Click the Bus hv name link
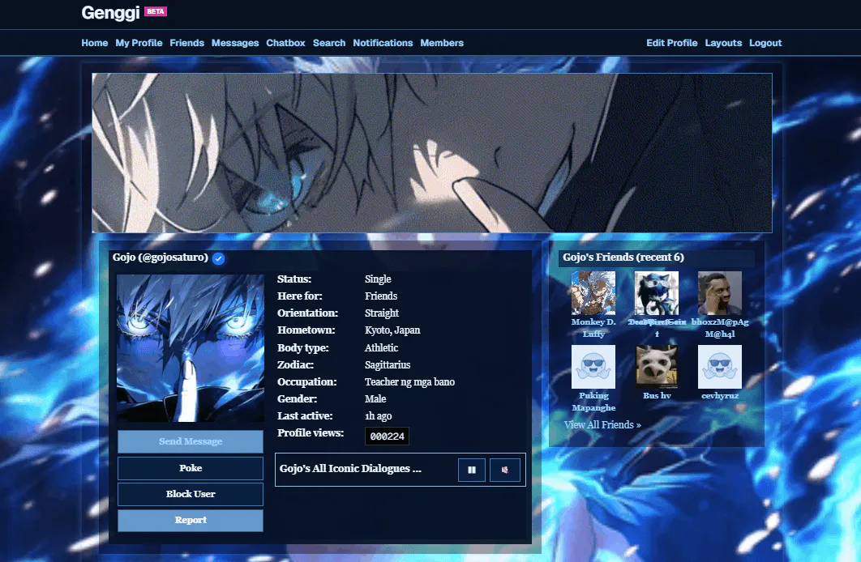 click(x=657, y=395)
